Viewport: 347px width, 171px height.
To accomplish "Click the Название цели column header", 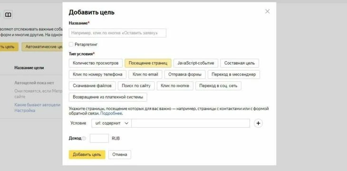I will point(29,68).
